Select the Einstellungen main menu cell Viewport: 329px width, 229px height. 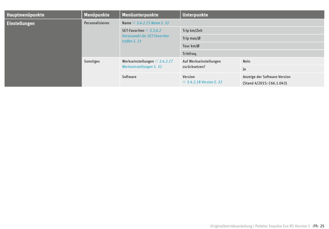[x=21, y=24]
